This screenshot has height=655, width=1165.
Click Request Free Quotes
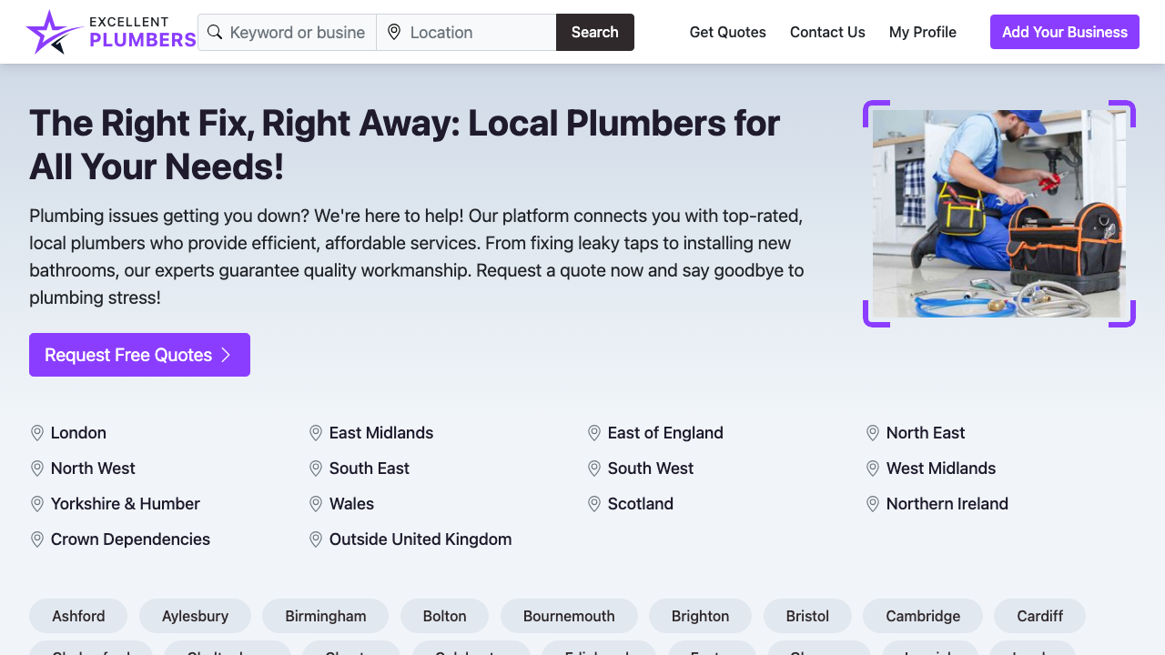point(129,355)
